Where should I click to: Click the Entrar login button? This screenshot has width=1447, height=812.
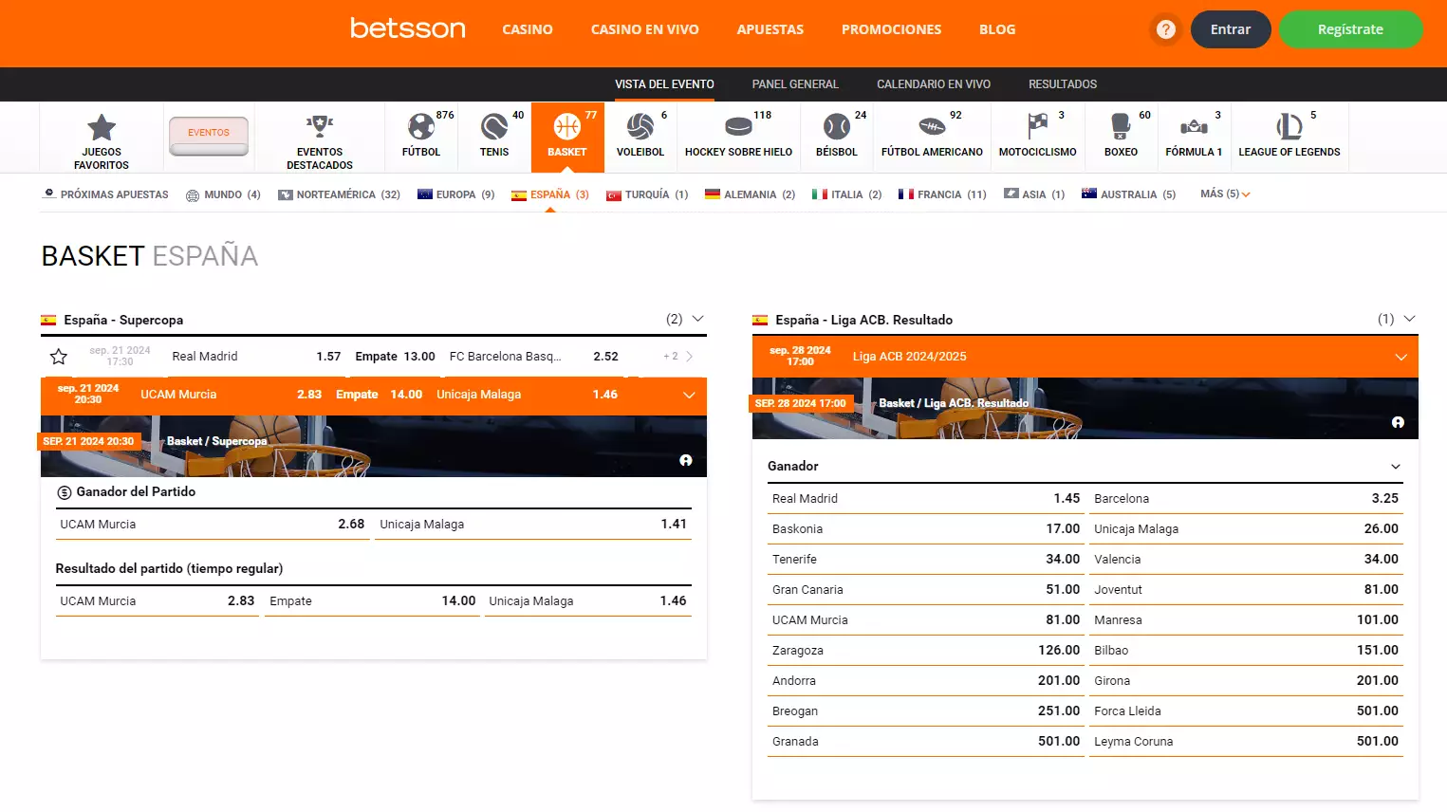point(1231,29)
